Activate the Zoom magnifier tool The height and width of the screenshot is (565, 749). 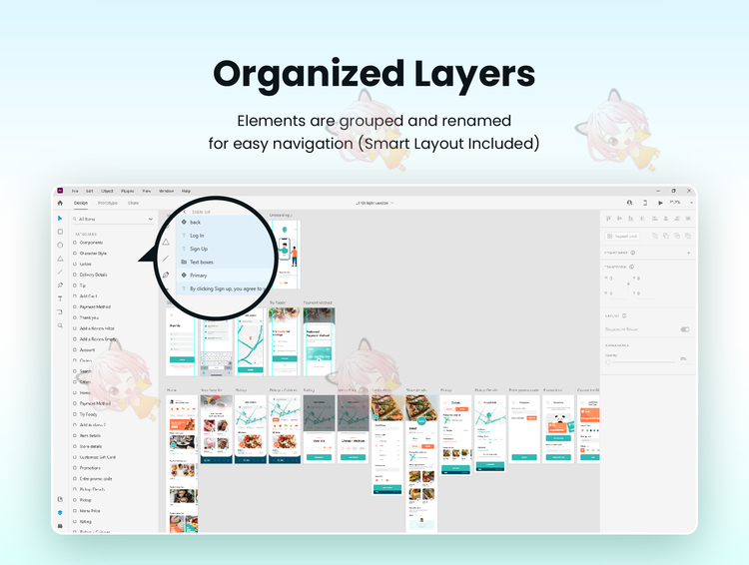pyautogui.click(x=60, y=325)
